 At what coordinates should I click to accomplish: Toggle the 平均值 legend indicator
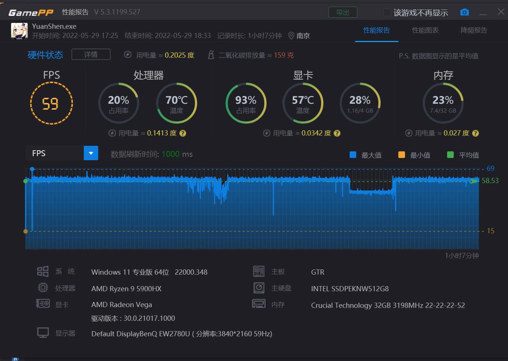[x=450, y=155]
